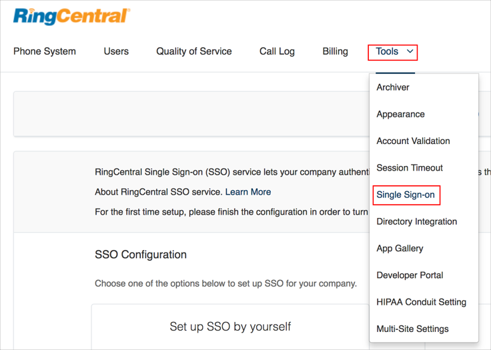Open Developer Portal menu item
This screenshot has height=350, width=491.
point(410,275)
